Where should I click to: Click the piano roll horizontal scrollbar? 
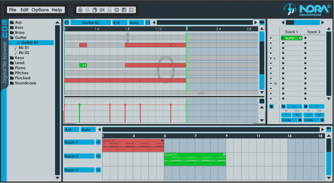point(204,22)
